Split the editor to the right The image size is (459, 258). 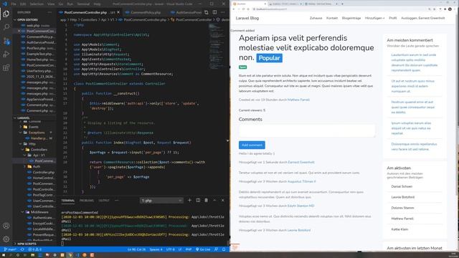point(215,12)
